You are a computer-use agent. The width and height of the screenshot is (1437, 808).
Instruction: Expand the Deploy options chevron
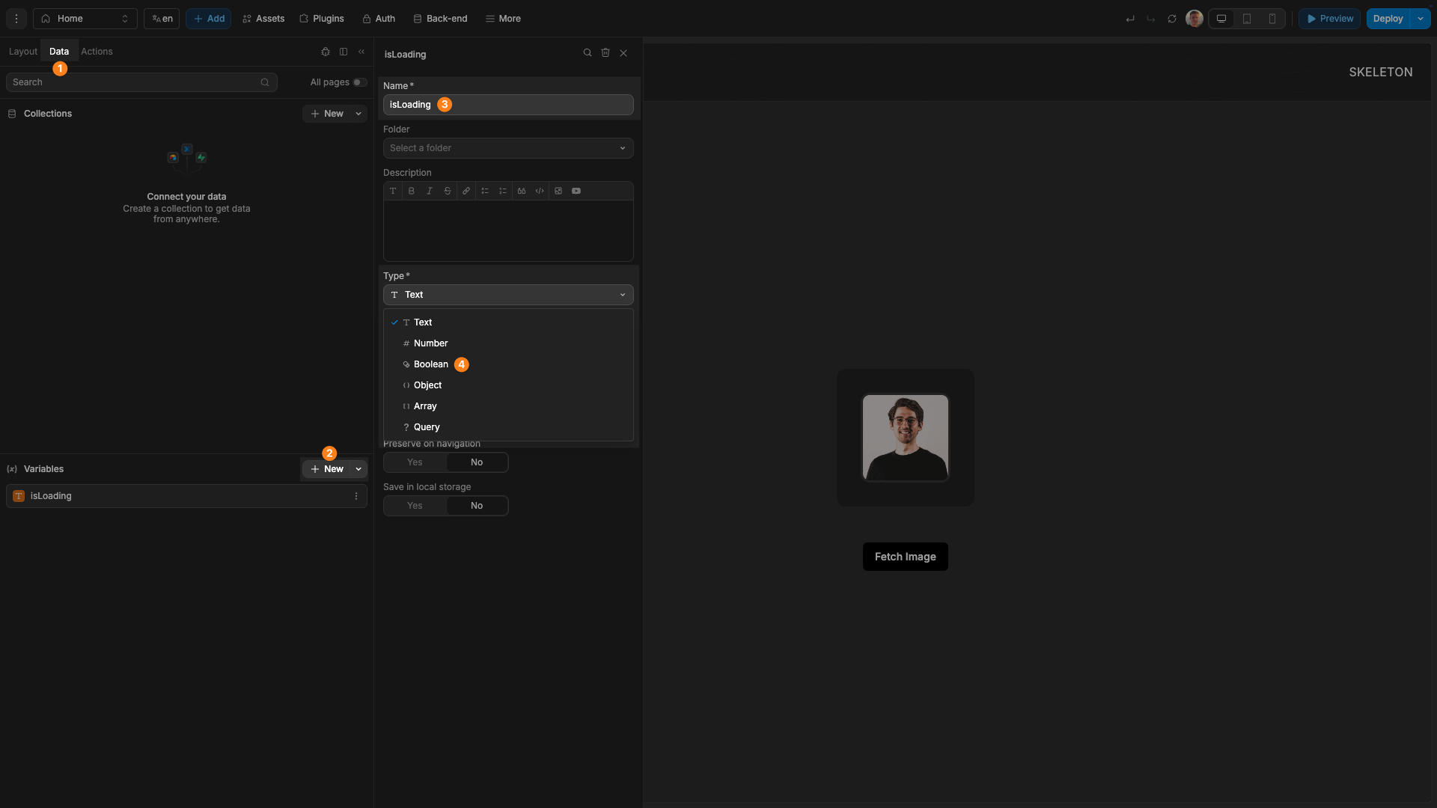[x=1421, y=19]
